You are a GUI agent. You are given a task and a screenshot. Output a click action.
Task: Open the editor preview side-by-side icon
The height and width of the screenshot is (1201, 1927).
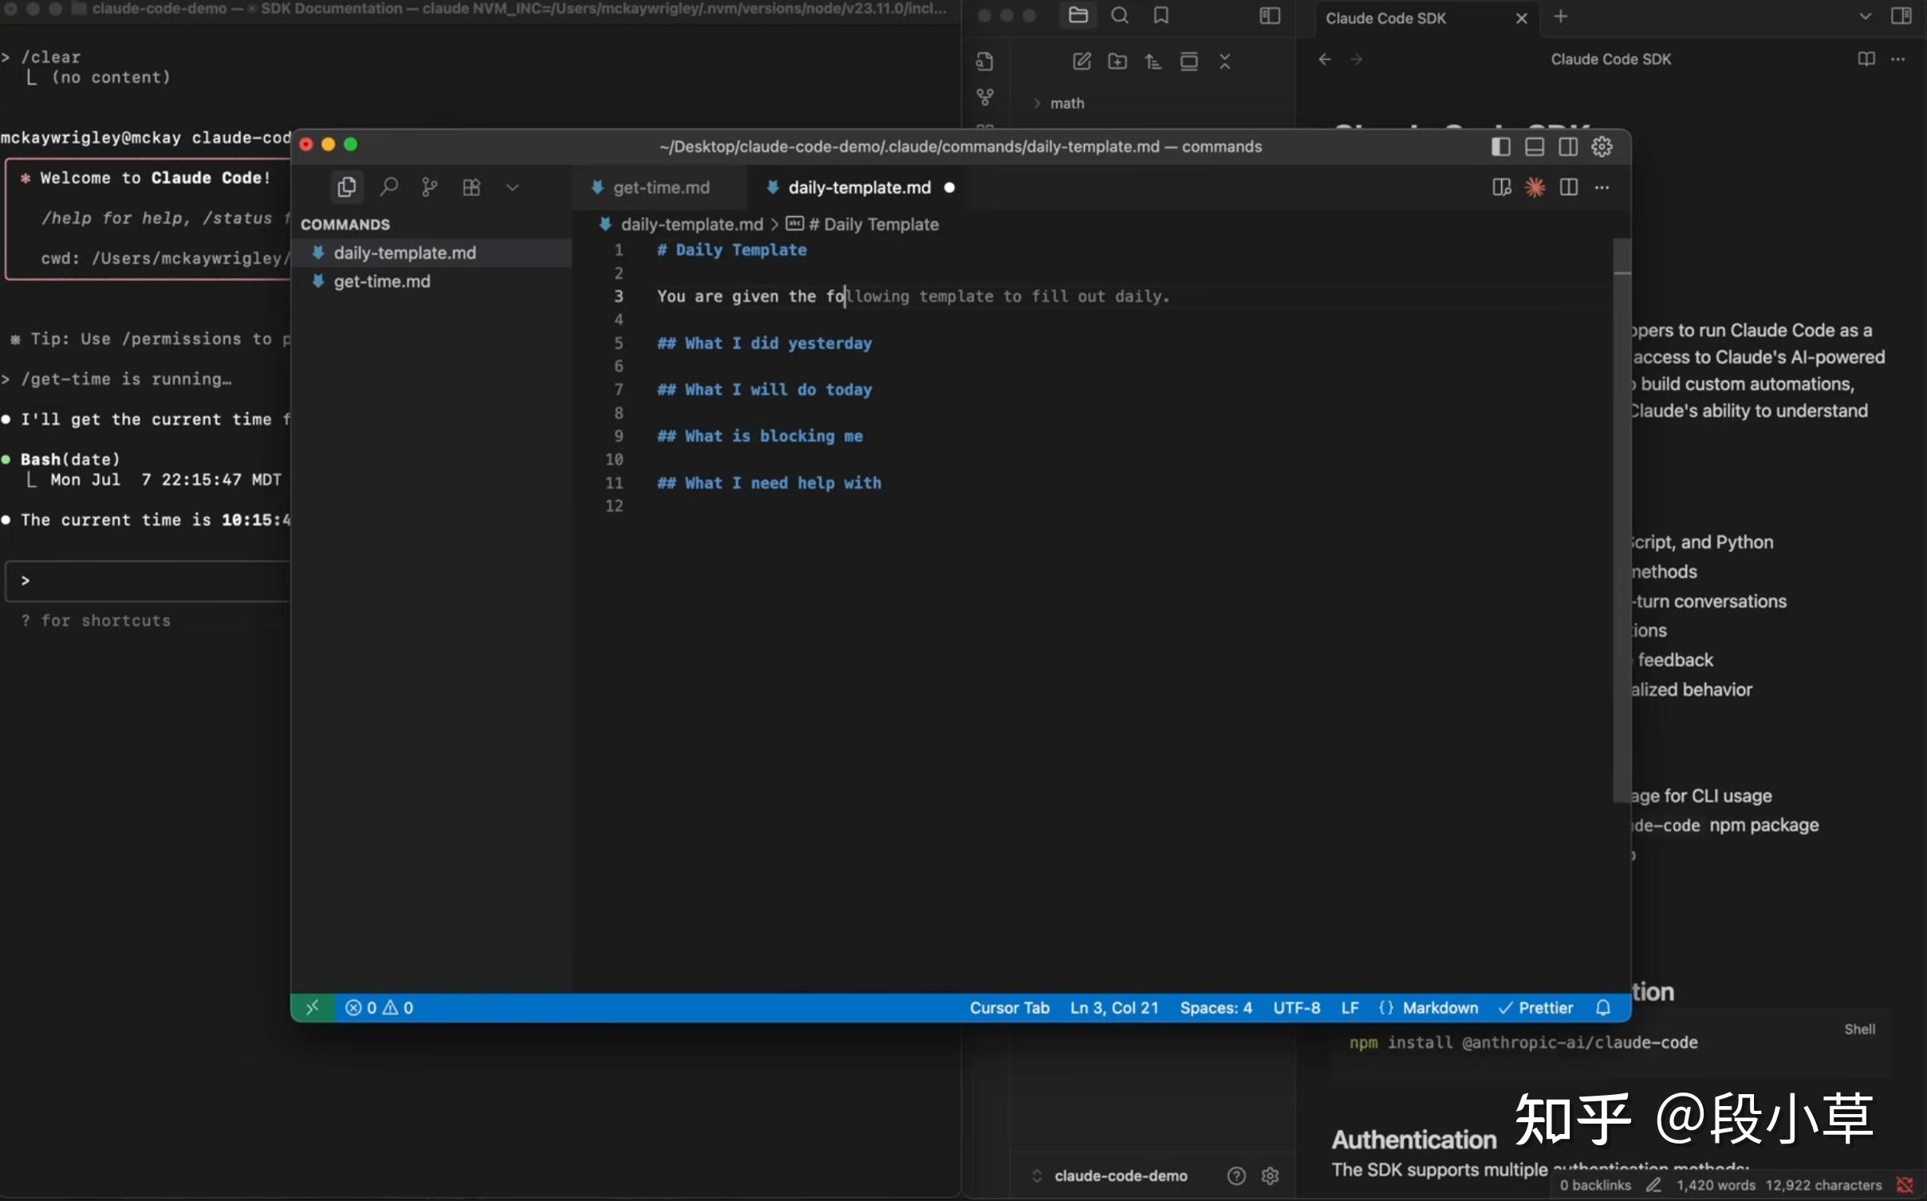pos(1501,187)
